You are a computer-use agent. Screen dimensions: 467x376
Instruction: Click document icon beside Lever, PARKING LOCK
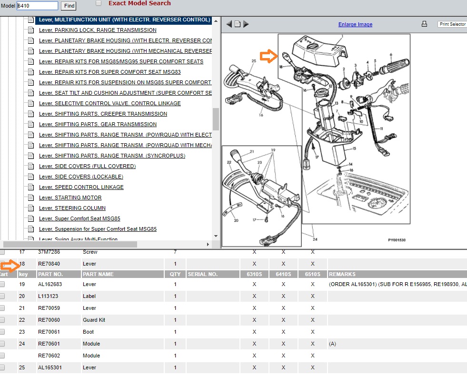[31, 30]
